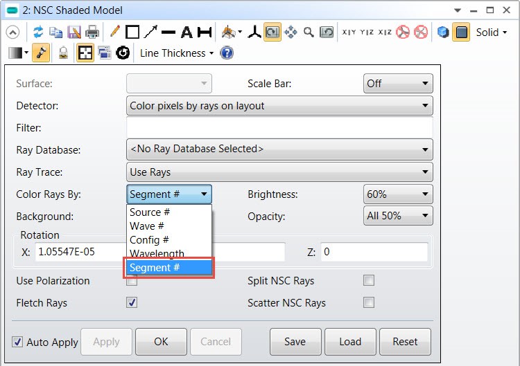Viewport: 520px width, 366px height.
Task: Click the print icon
Action: pos(92,32)
